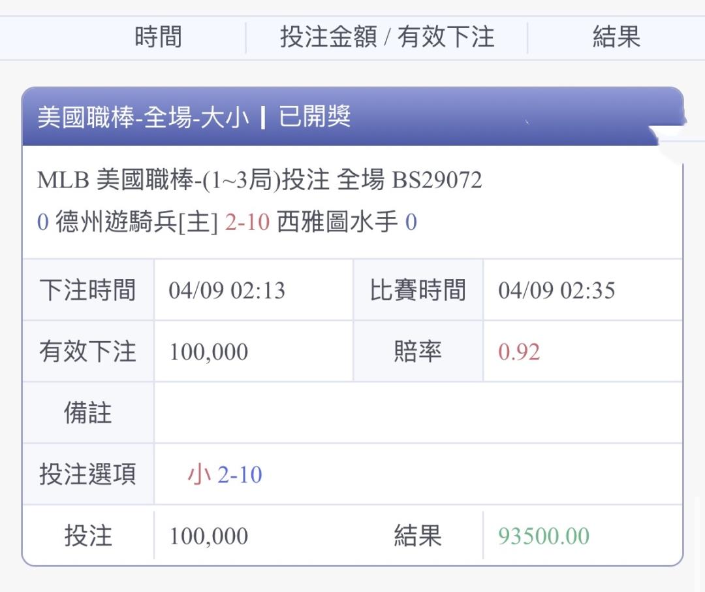This screenshot has height=592, width=705.
Task: Click the 小 2-10 bet option
Action: [225, 475]
